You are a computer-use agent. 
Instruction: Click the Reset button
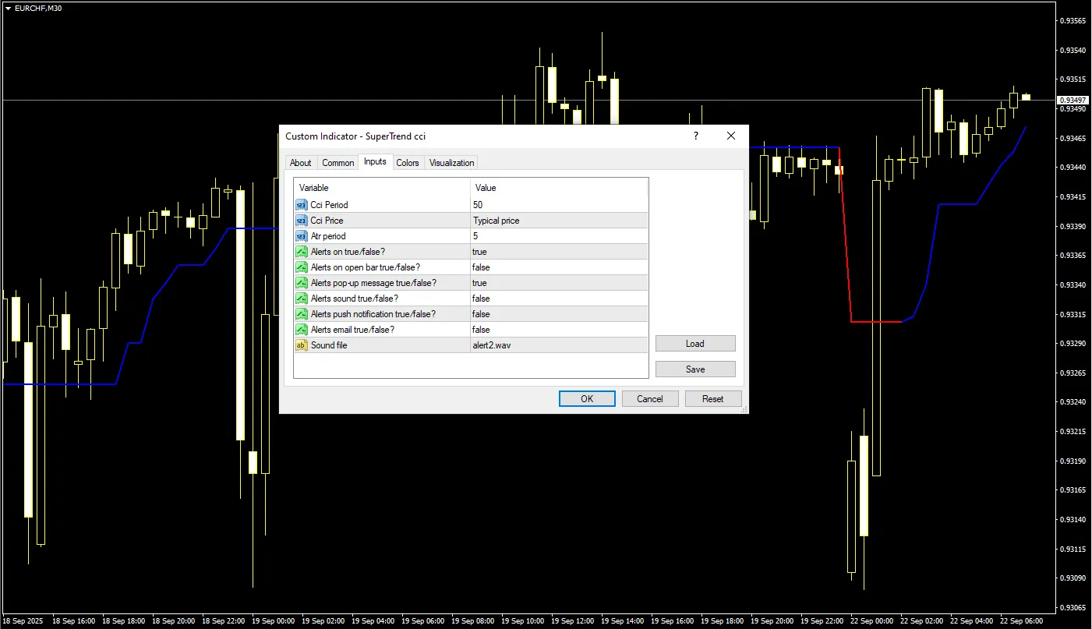click(x=713, y=398)
